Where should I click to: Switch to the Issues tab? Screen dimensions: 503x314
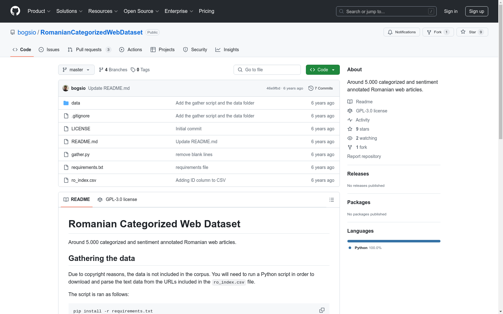(x=49, y=50)
